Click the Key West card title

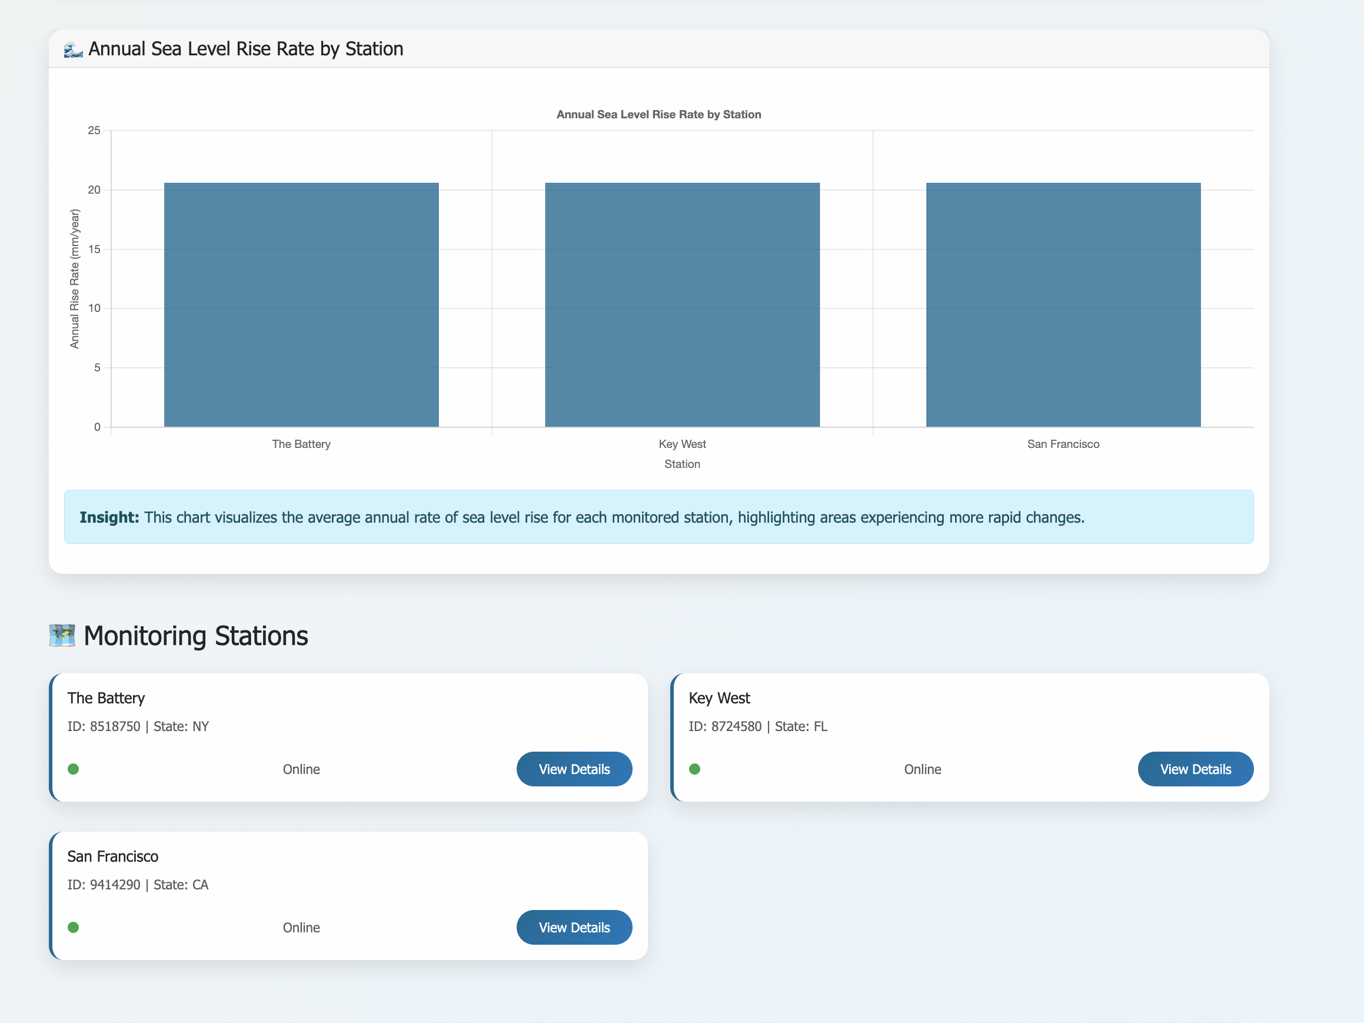[x=719, y=698]
